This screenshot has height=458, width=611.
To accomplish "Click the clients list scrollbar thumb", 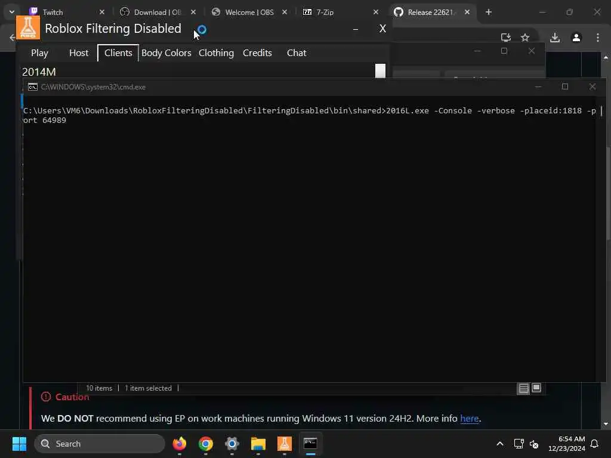I will click(x=380, y=71).
